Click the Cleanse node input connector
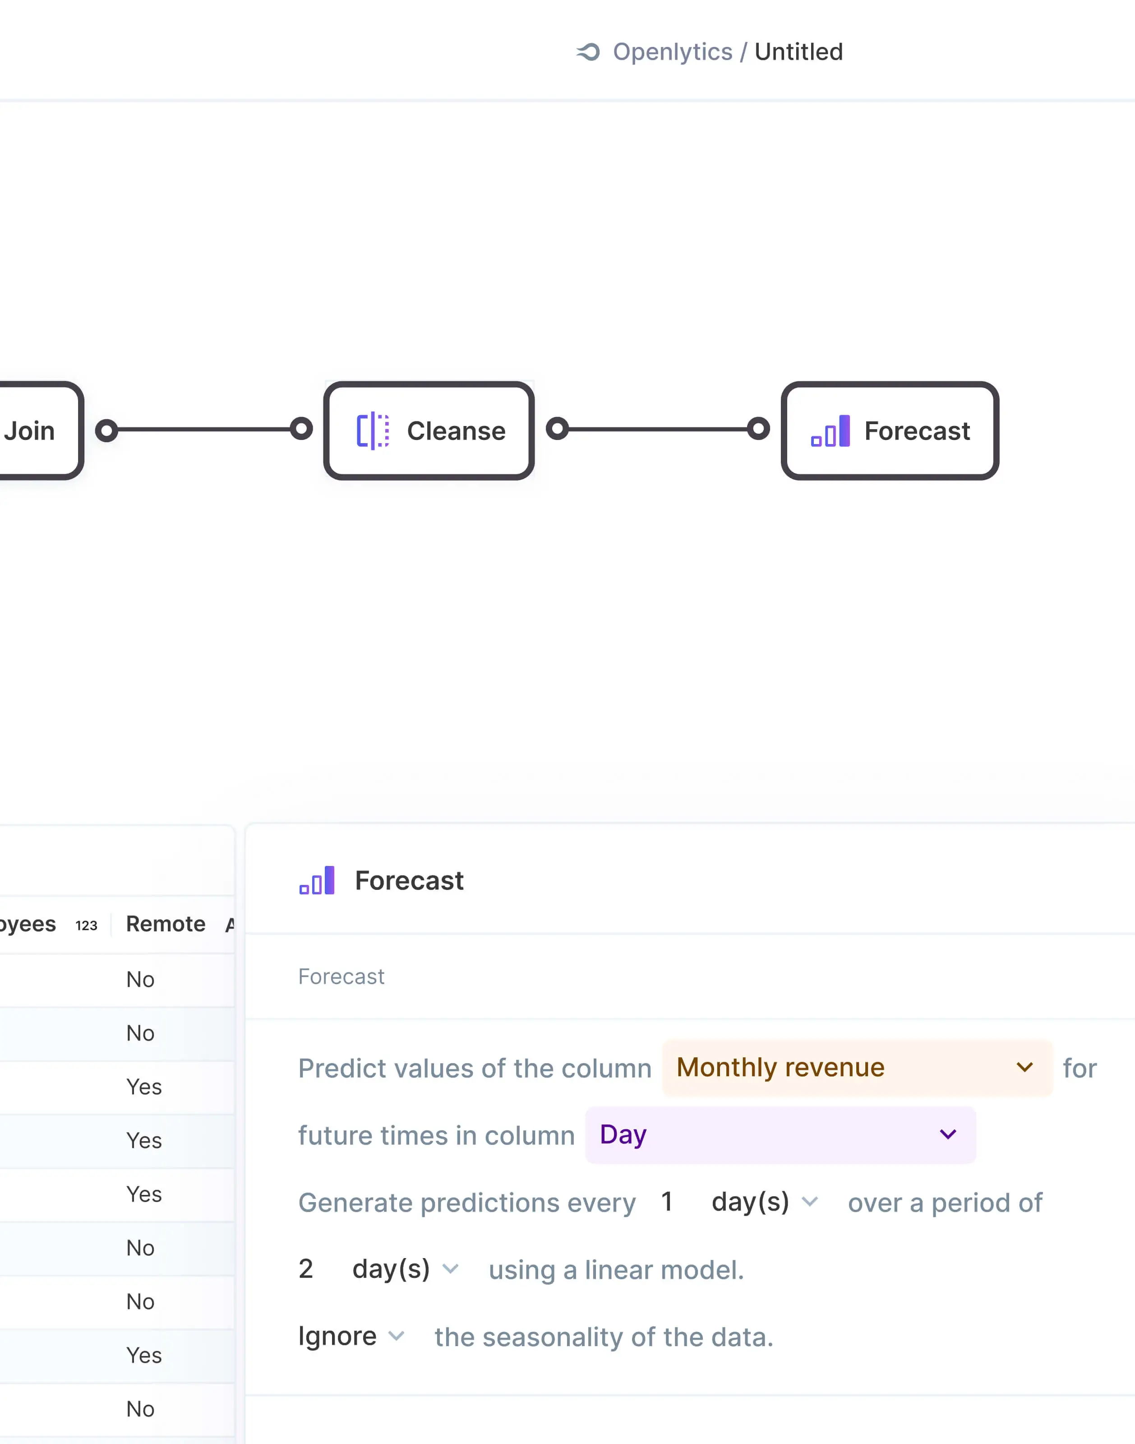The width and height of the screenshot is (1135, 1444). click(x=301, y=429)
